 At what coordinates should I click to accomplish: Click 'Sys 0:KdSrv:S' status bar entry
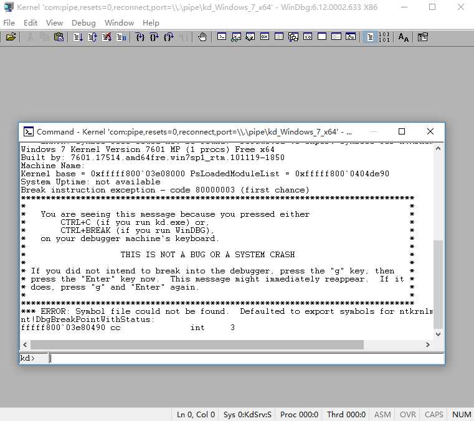tap(247, 414)
